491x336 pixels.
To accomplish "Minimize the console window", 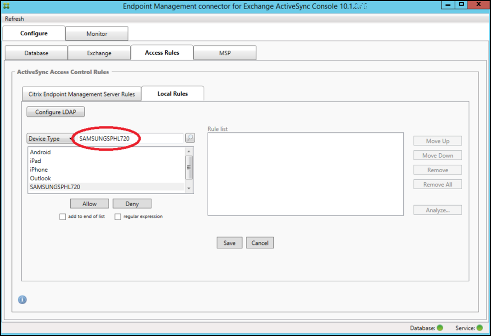I will tap(448, 4).
